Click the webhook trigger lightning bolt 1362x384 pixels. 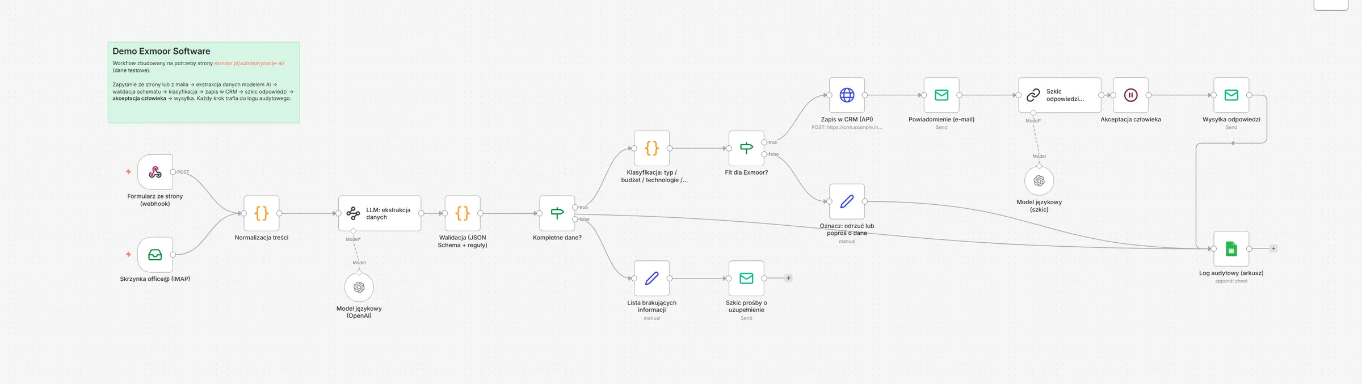point(128,171)
